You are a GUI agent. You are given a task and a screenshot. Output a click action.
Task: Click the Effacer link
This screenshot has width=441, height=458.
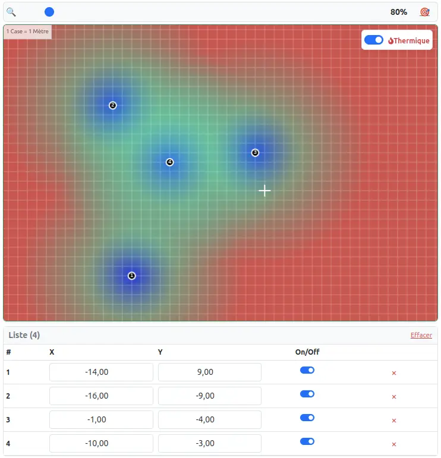[x=421, y=335]
